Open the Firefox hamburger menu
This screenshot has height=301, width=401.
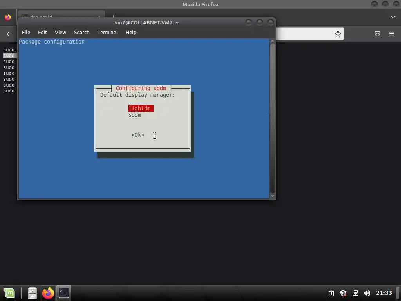(x=391, y=34)
